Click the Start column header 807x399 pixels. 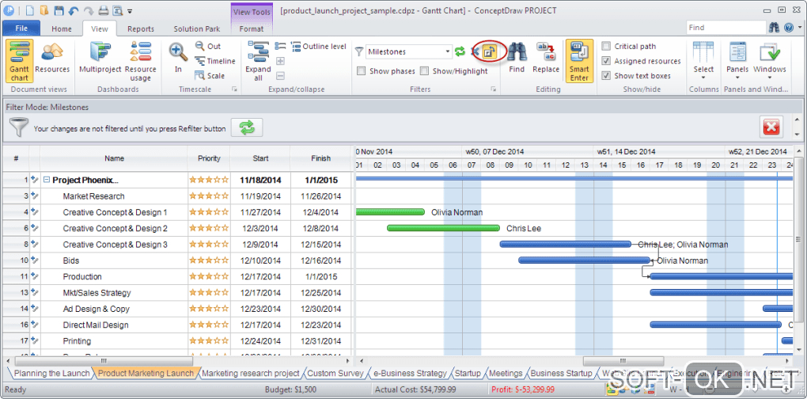pyautogui.click(x=260, y=158)
